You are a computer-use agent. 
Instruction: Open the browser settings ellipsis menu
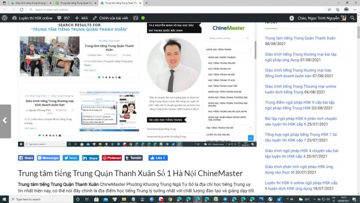[x=355, y=9]
